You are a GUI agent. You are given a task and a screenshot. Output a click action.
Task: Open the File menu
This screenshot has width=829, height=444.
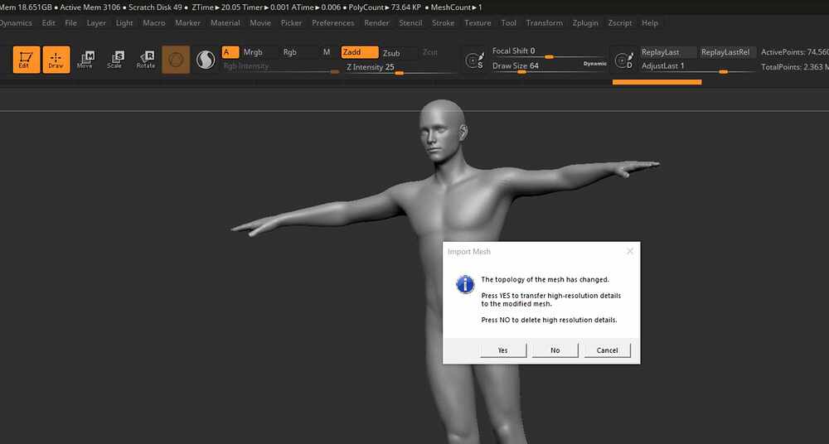pos(70,22)
